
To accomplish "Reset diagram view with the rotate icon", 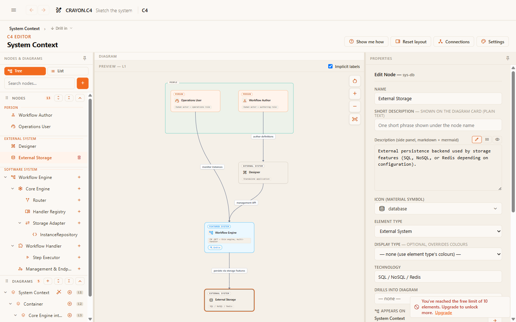I will click(355, 81).
